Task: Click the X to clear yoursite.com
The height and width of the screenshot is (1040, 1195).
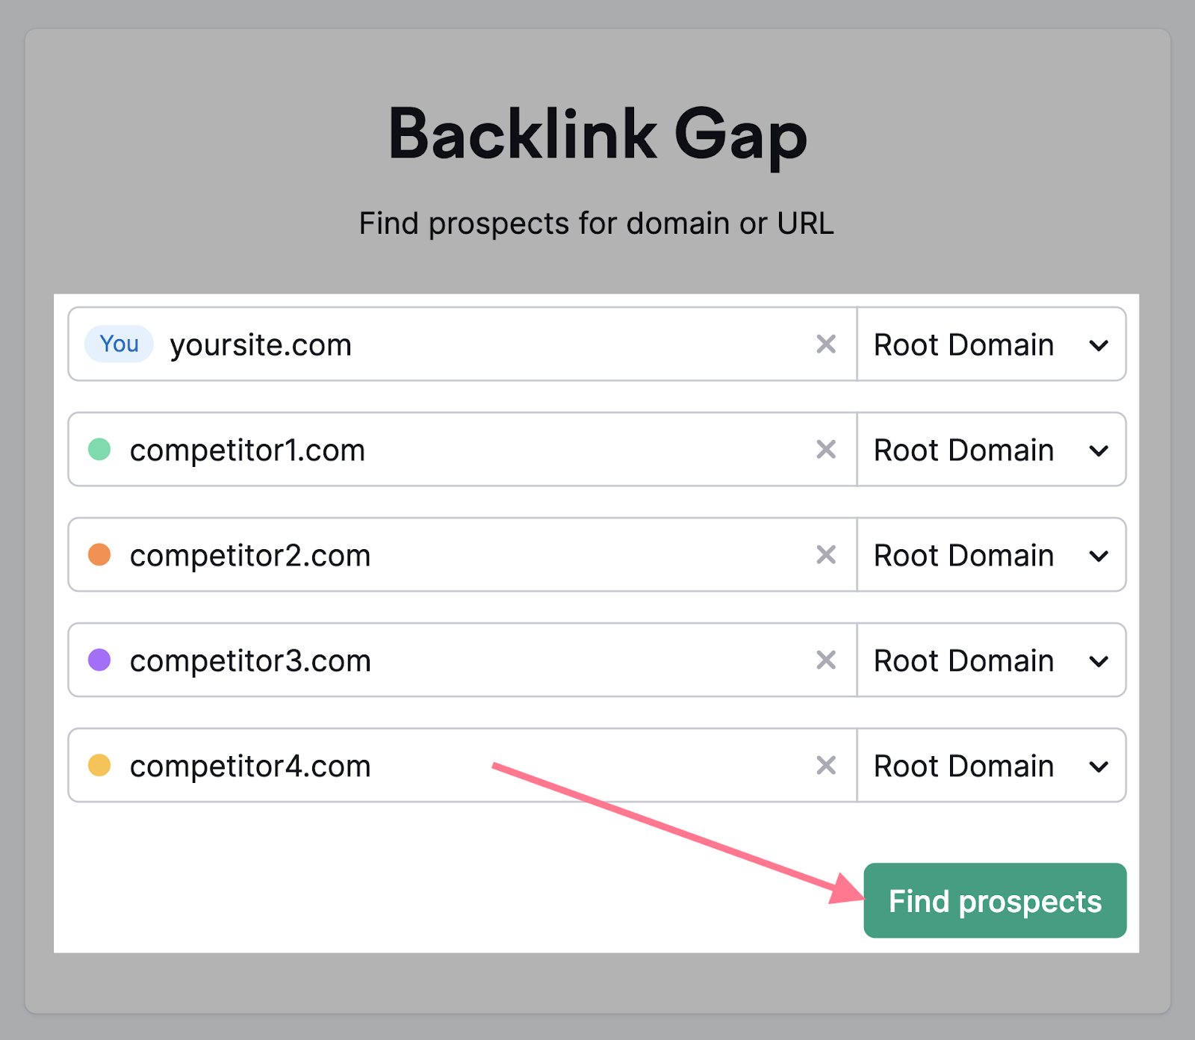Action: click(x=826, y=344)
